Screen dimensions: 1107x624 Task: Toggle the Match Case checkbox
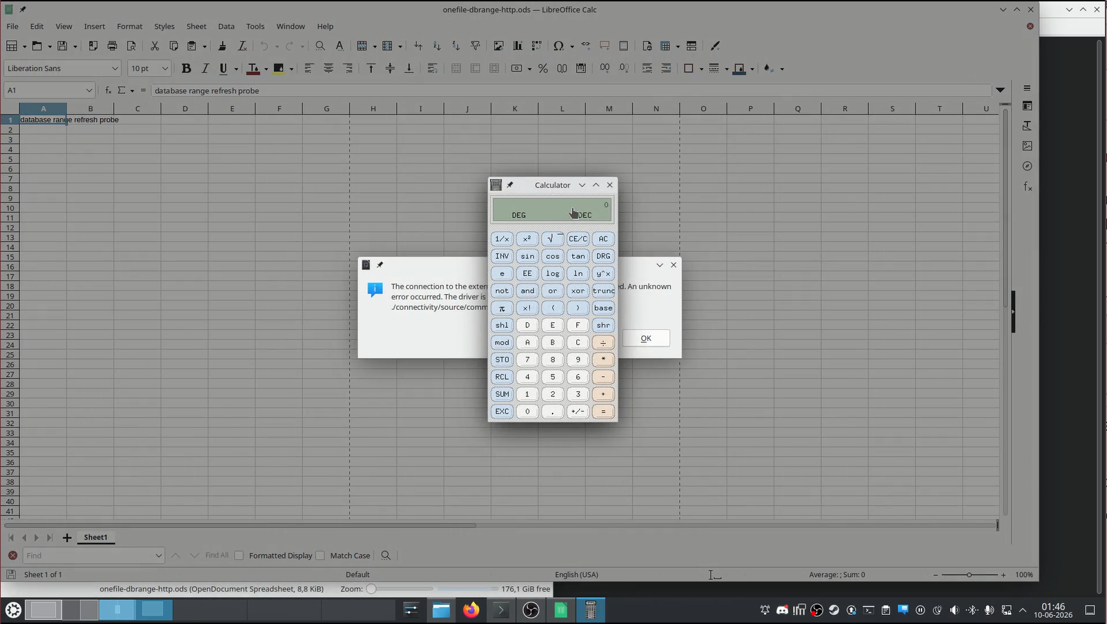coord(320,556)
